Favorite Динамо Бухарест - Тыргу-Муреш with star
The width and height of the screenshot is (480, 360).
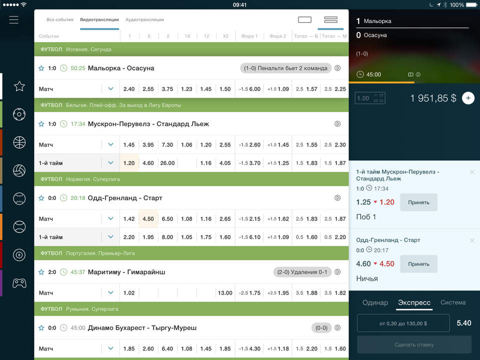click(x=41, y=327)
